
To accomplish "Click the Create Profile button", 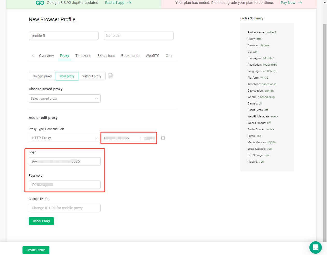I will point(36,250).
